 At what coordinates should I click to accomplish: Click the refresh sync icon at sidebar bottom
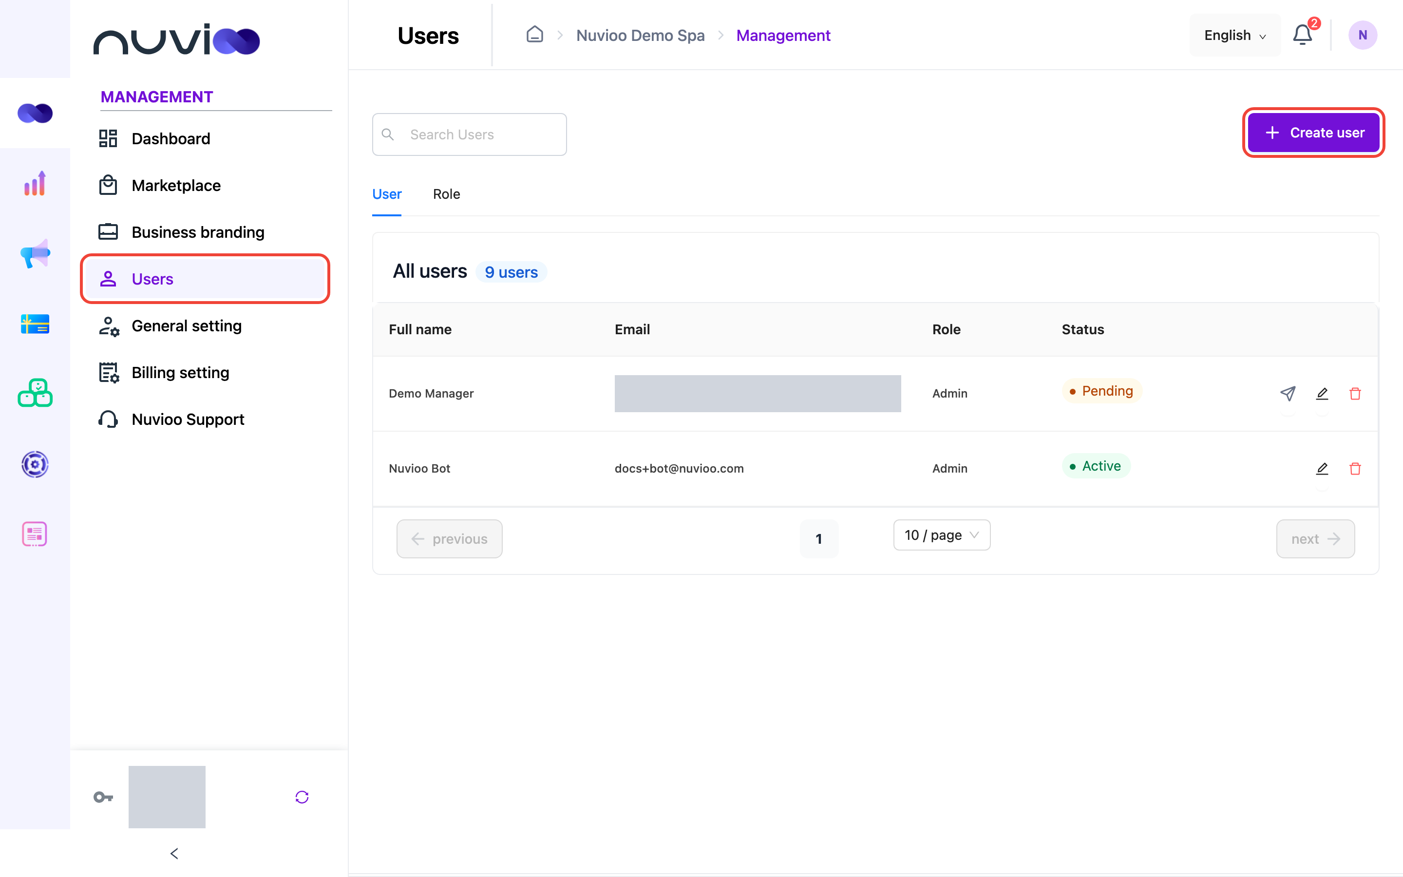(302, 797)
